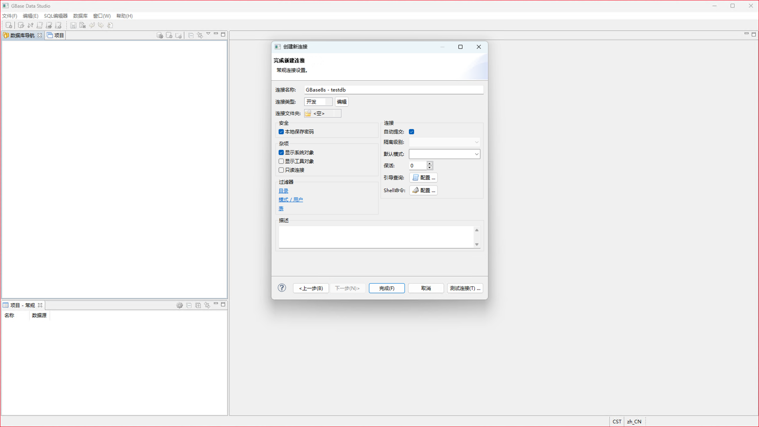Screen dimensions: 759x427
Task: Maximize the database navigator panel
Action: tap(223, 34)
